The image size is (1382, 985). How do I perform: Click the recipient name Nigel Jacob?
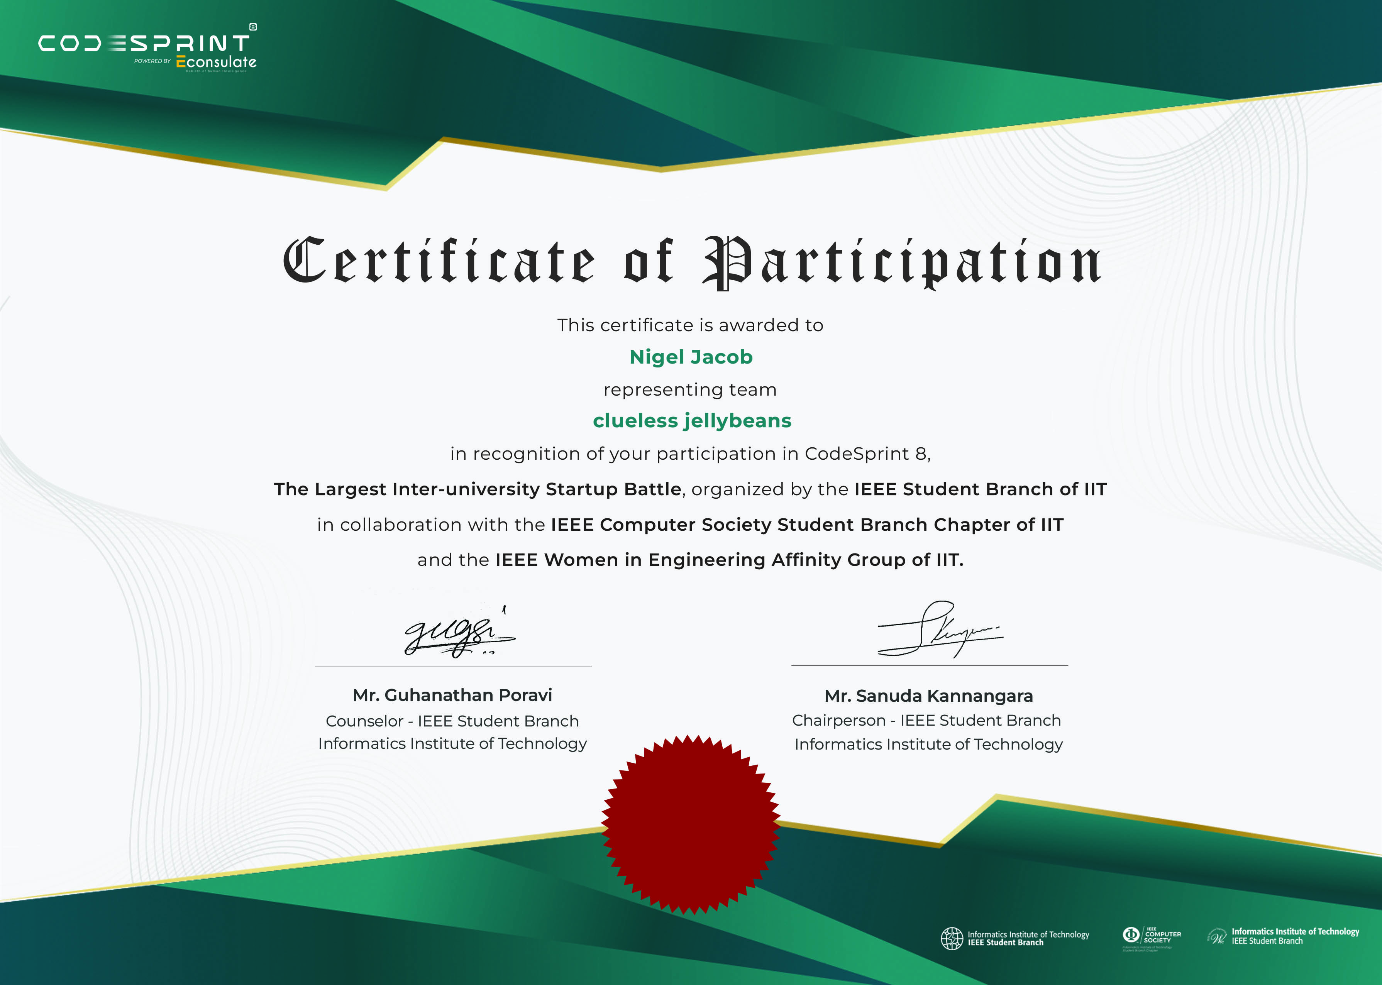(x=690, y=357)
